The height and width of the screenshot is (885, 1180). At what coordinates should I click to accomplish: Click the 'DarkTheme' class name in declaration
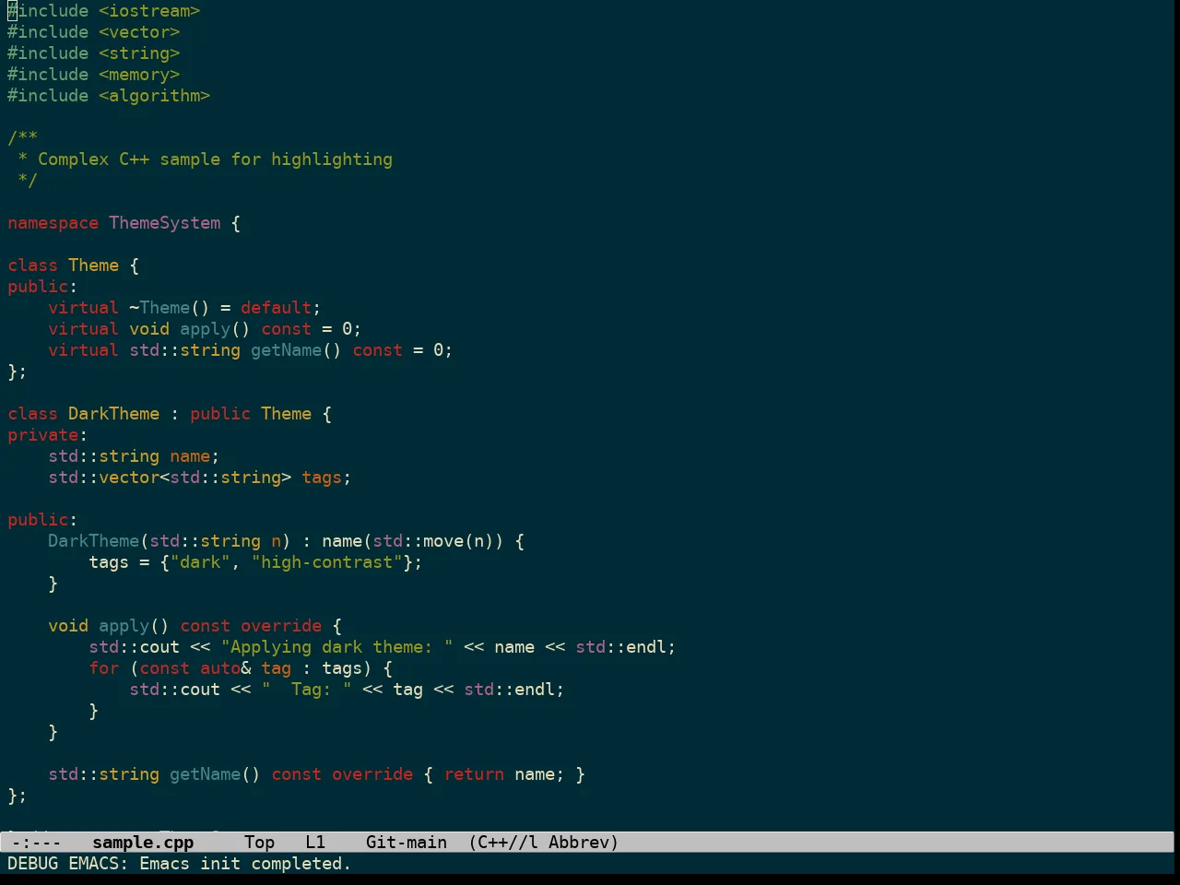[114, 414]
